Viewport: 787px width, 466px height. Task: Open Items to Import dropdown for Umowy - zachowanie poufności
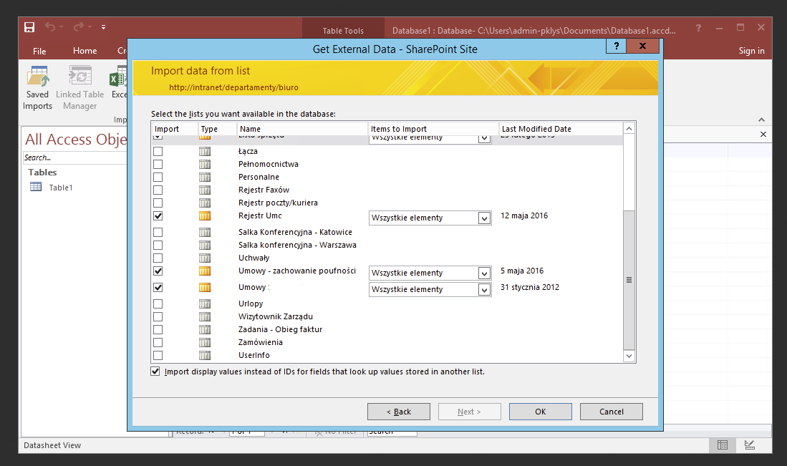[483, 273]
